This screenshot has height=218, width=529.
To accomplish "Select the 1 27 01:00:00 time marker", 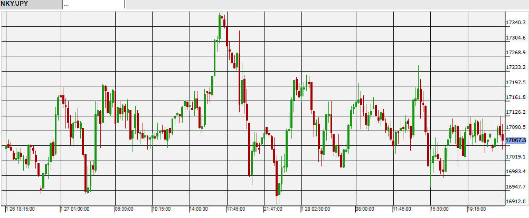I will tap(75, 209).
